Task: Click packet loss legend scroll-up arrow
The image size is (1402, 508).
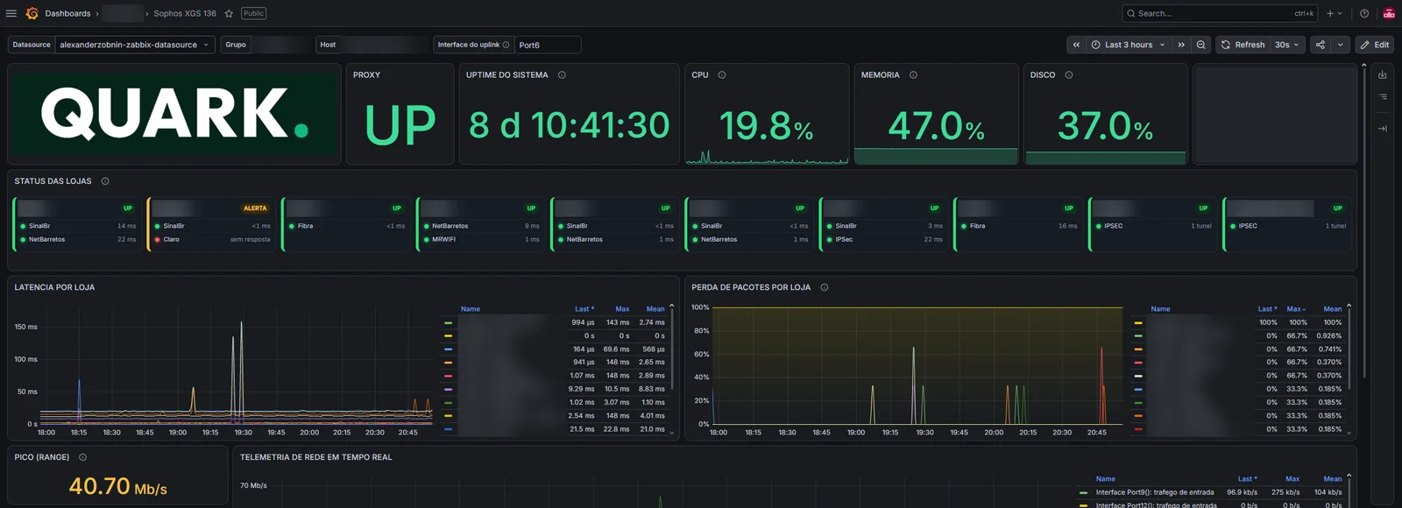Action: [x=1349, y=306]
